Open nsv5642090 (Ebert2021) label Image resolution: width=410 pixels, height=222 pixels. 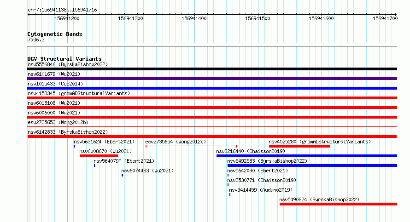click(258, 171)
